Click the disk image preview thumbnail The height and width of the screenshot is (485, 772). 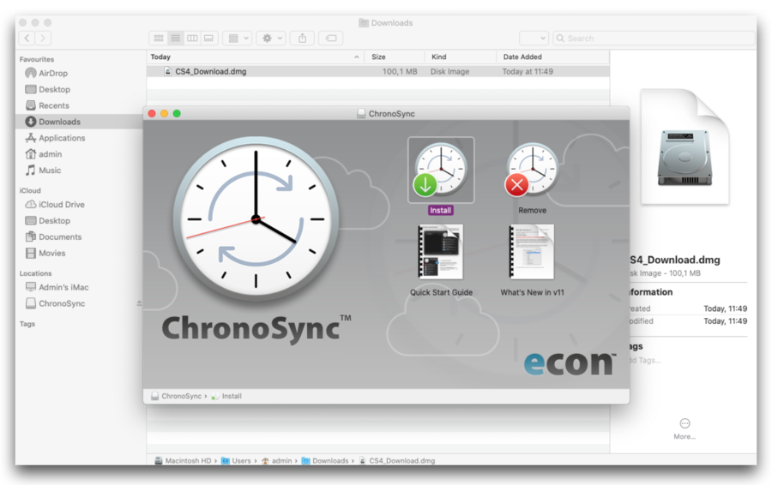point(685,147)
